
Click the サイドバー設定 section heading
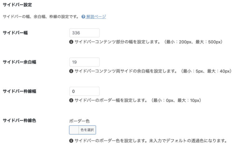[x=17, y=5]
